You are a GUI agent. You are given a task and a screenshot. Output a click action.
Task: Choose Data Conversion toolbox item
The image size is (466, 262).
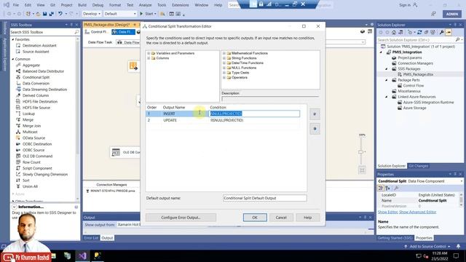(36, 84)
